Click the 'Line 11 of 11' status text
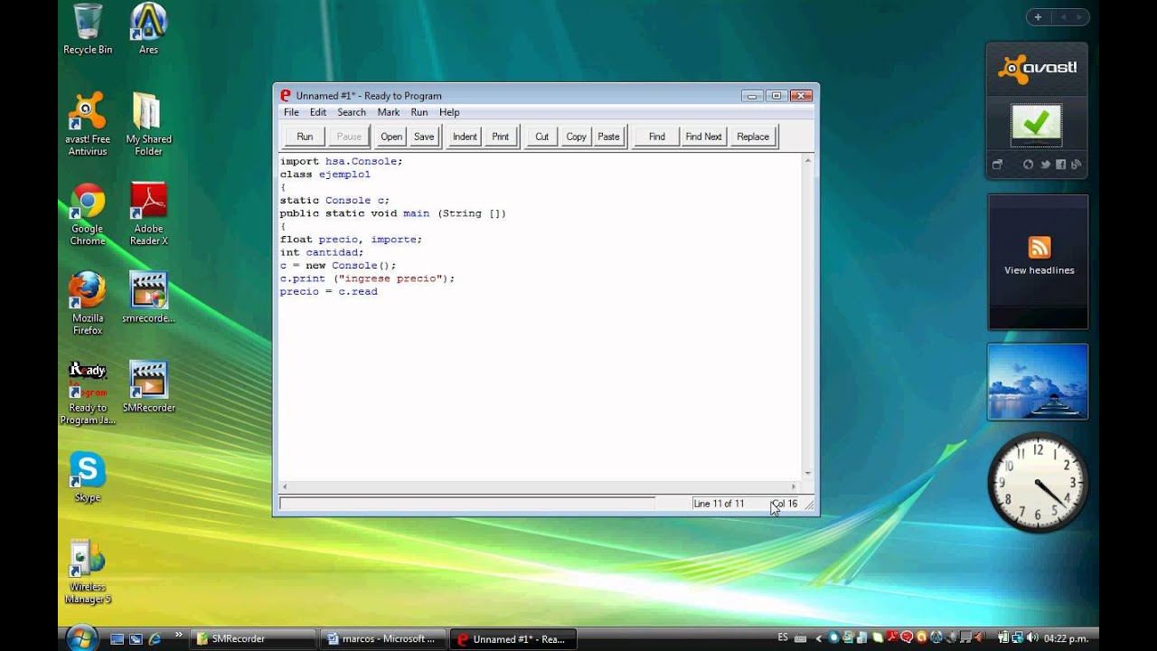Screen dimensions: 1157x651 coord(719,504)
